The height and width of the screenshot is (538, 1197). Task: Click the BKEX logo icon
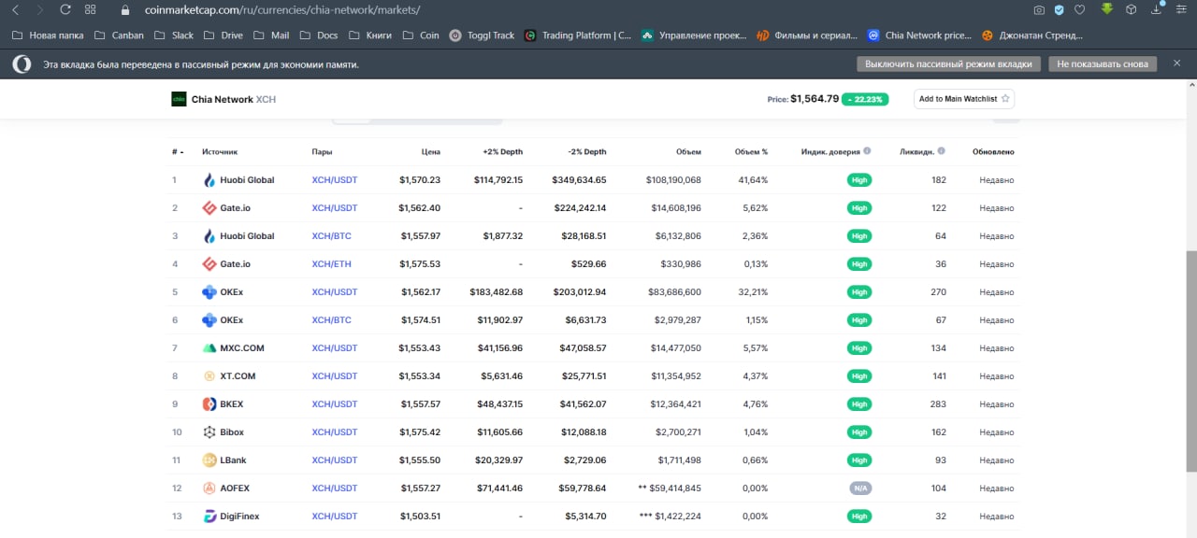coord(209,404)
